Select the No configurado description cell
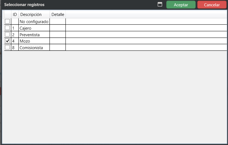Viewport: 228px width, 145px height. click(x=34, y=21)
